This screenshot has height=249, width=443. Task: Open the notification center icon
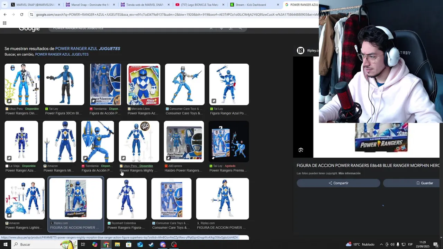coord(436,245)
